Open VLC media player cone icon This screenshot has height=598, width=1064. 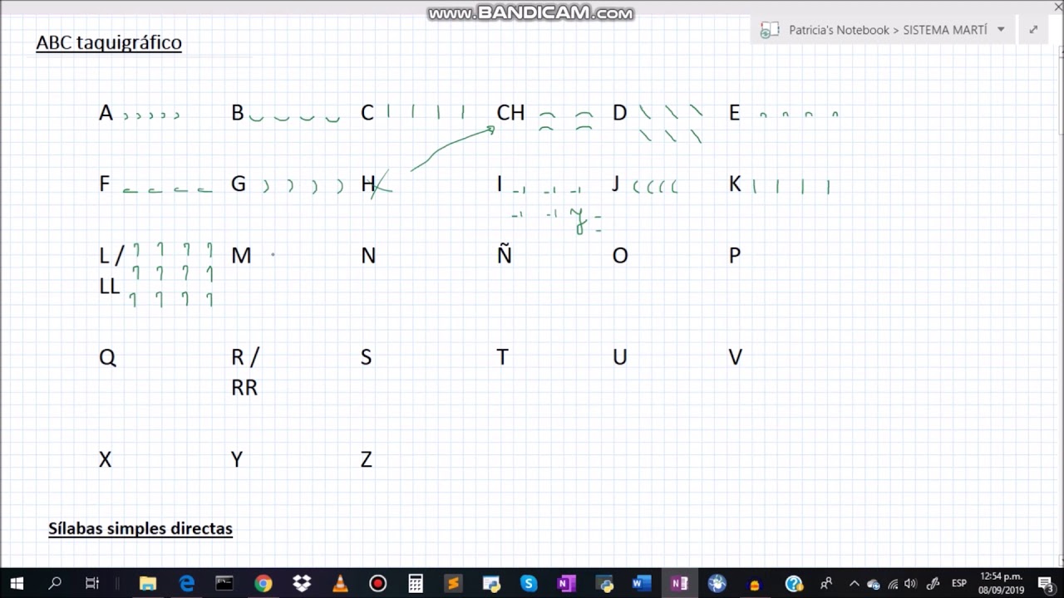click(339, 584)
